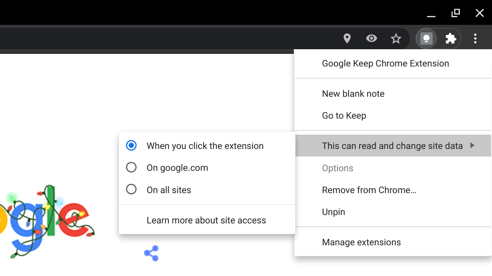Open "Learn more about site access" link
The height and width of the screenshot is (276, 492).
(207, 220)
